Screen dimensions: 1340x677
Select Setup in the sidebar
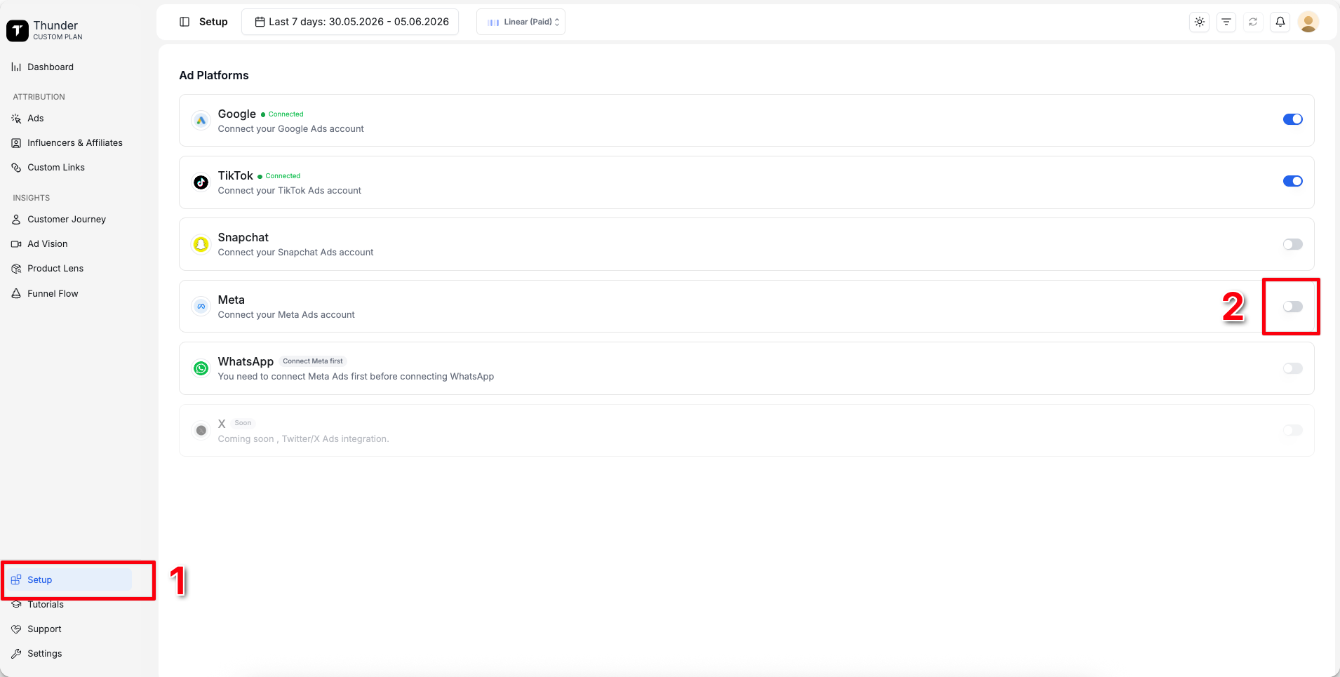point(69,580)
